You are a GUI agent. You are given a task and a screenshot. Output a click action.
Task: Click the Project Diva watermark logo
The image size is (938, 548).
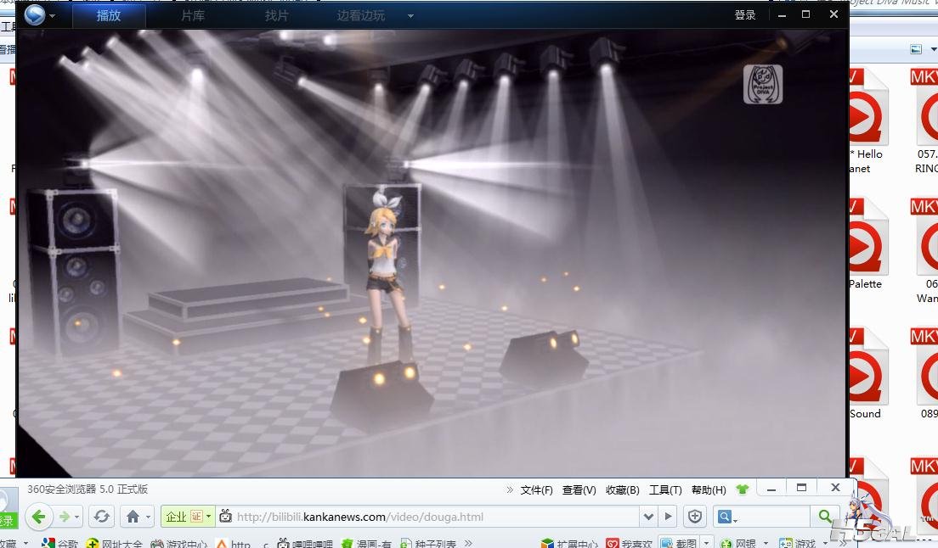tap(762, 84)
